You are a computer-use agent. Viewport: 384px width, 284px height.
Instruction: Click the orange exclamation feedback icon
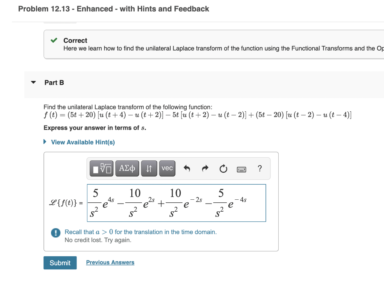(x=55, y=233)
